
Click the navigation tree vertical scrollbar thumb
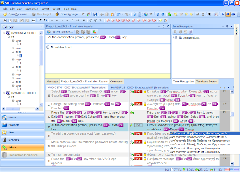pos(41,51)
